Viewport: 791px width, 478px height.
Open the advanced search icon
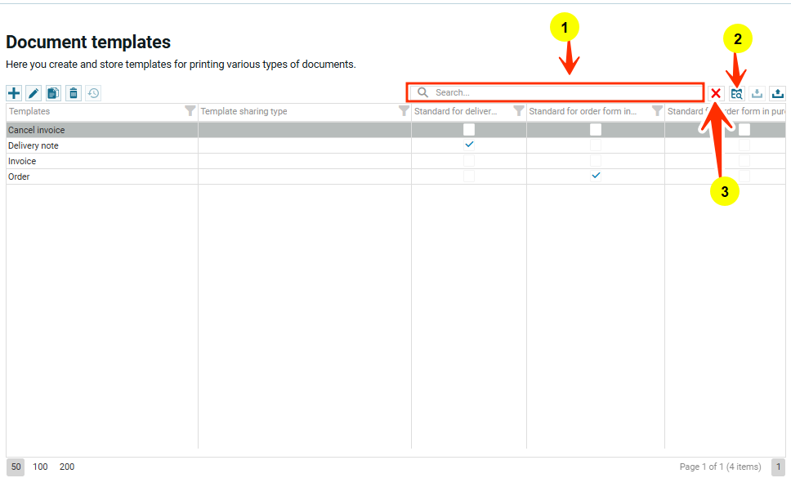point(737,93)
